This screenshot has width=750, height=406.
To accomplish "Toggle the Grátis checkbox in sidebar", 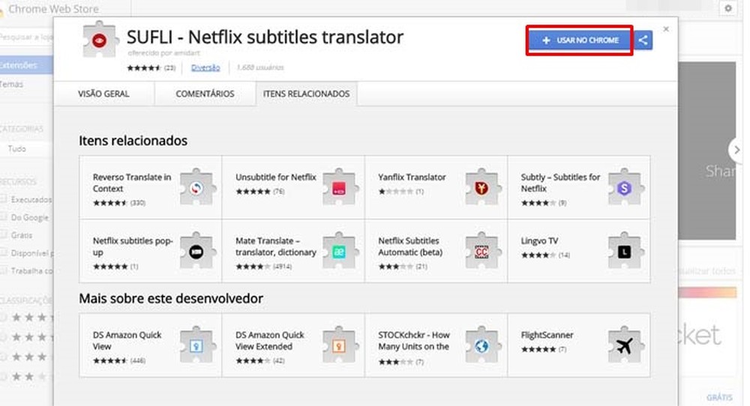I will (x=3, y=234).
